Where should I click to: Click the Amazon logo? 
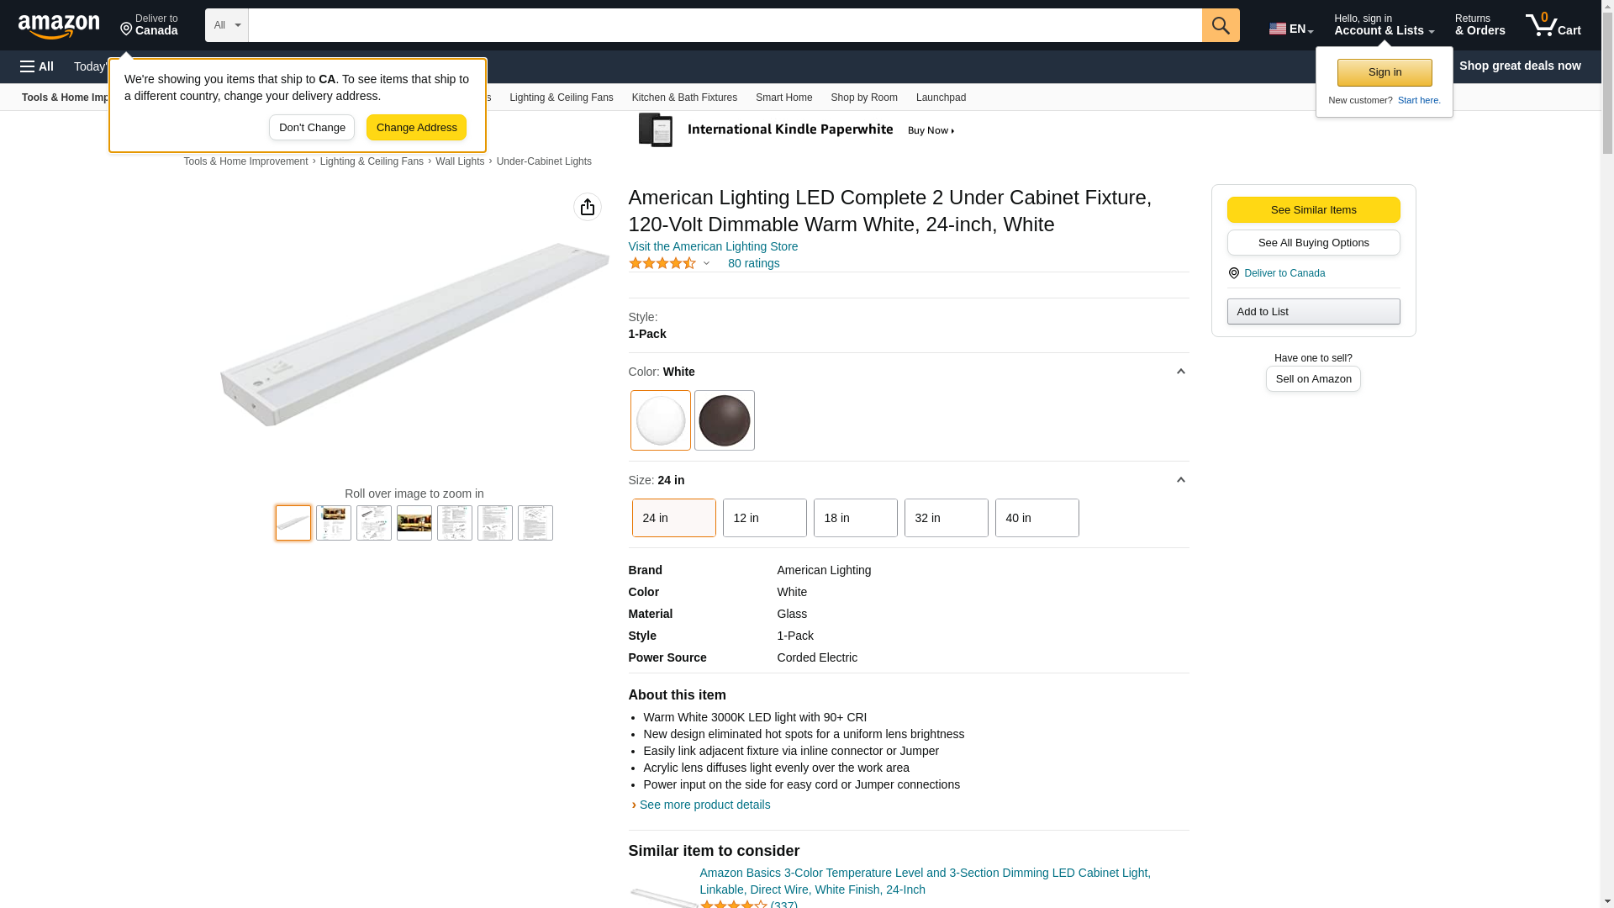59,26
